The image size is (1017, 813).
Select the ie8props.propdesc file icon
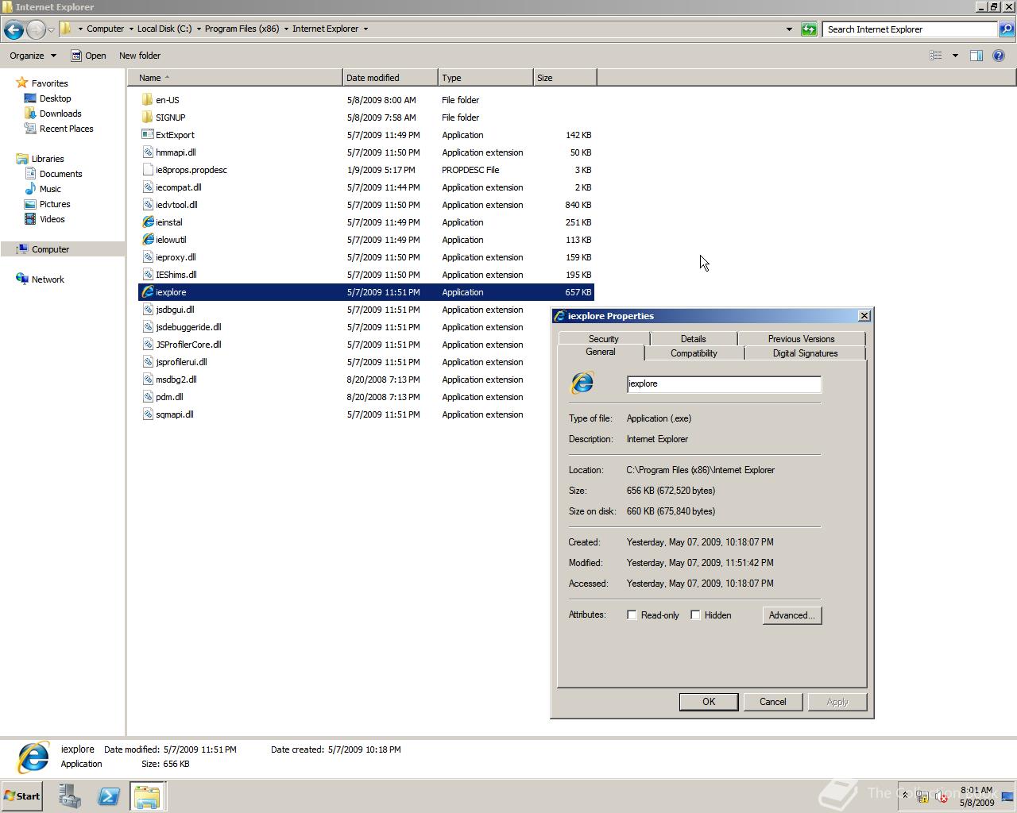coord(147,170)
